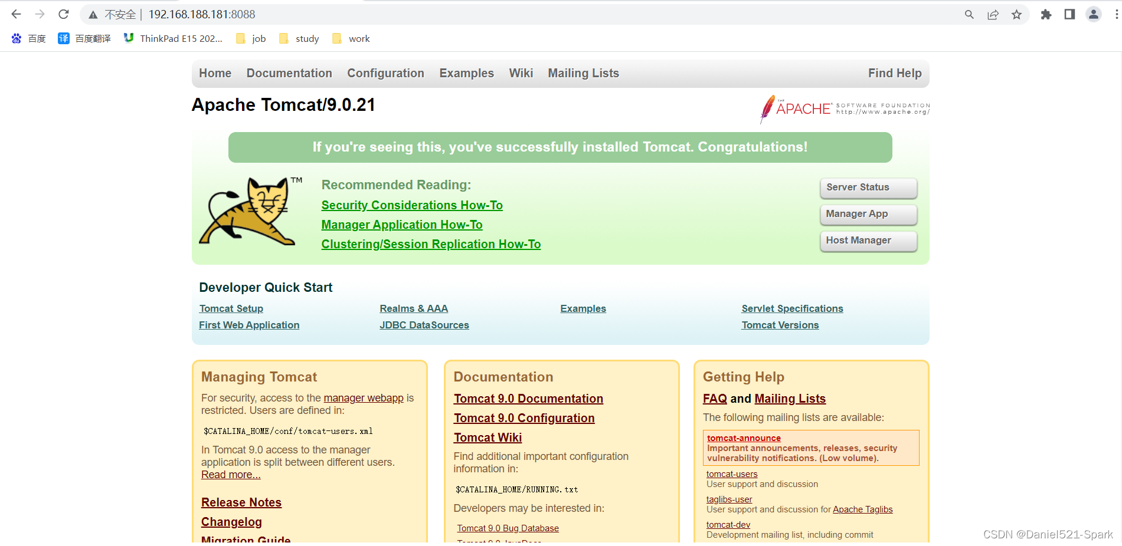
Task: Open the Chrome menu (three dots)
Action: [x=1117, y=15]
